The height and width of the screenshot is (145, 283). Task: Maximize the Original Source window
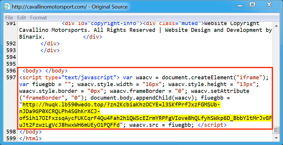click(x=252, y=5)
